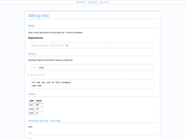This screenshot has width=185, height=139.
Task: Click 'test' paragraph under Headings and tag
Action: [30, 127]
